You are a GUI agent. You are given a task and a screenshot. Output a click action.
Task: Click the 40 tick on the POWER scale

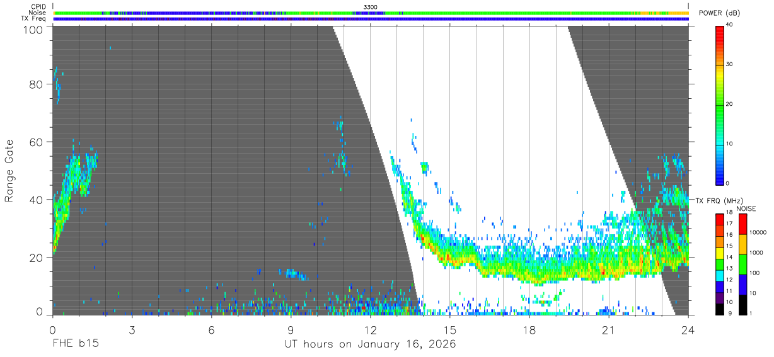click(730, 25)
